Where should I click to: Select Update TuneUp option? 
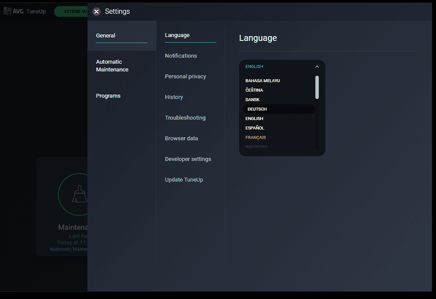tap(184, 180)
